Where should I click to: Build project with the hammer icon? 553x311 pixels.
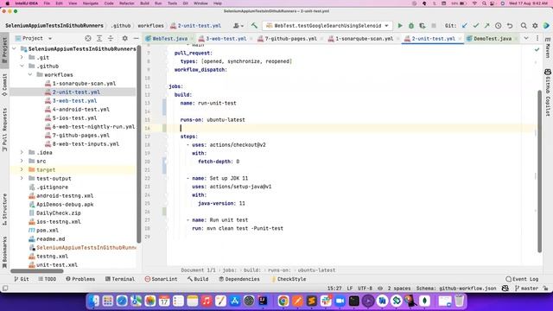click(x=254, y=26)
